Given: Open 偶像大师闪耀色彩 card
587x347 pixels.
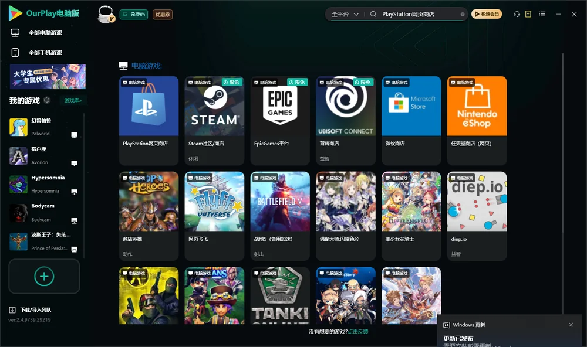Looking at the screenshot, I should click(346, 216).
